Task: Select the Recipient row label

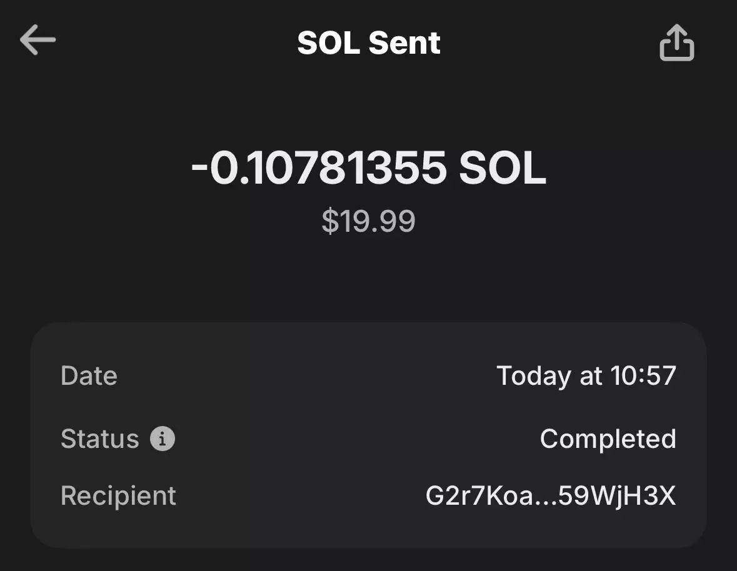Action: tap(118, 496)
